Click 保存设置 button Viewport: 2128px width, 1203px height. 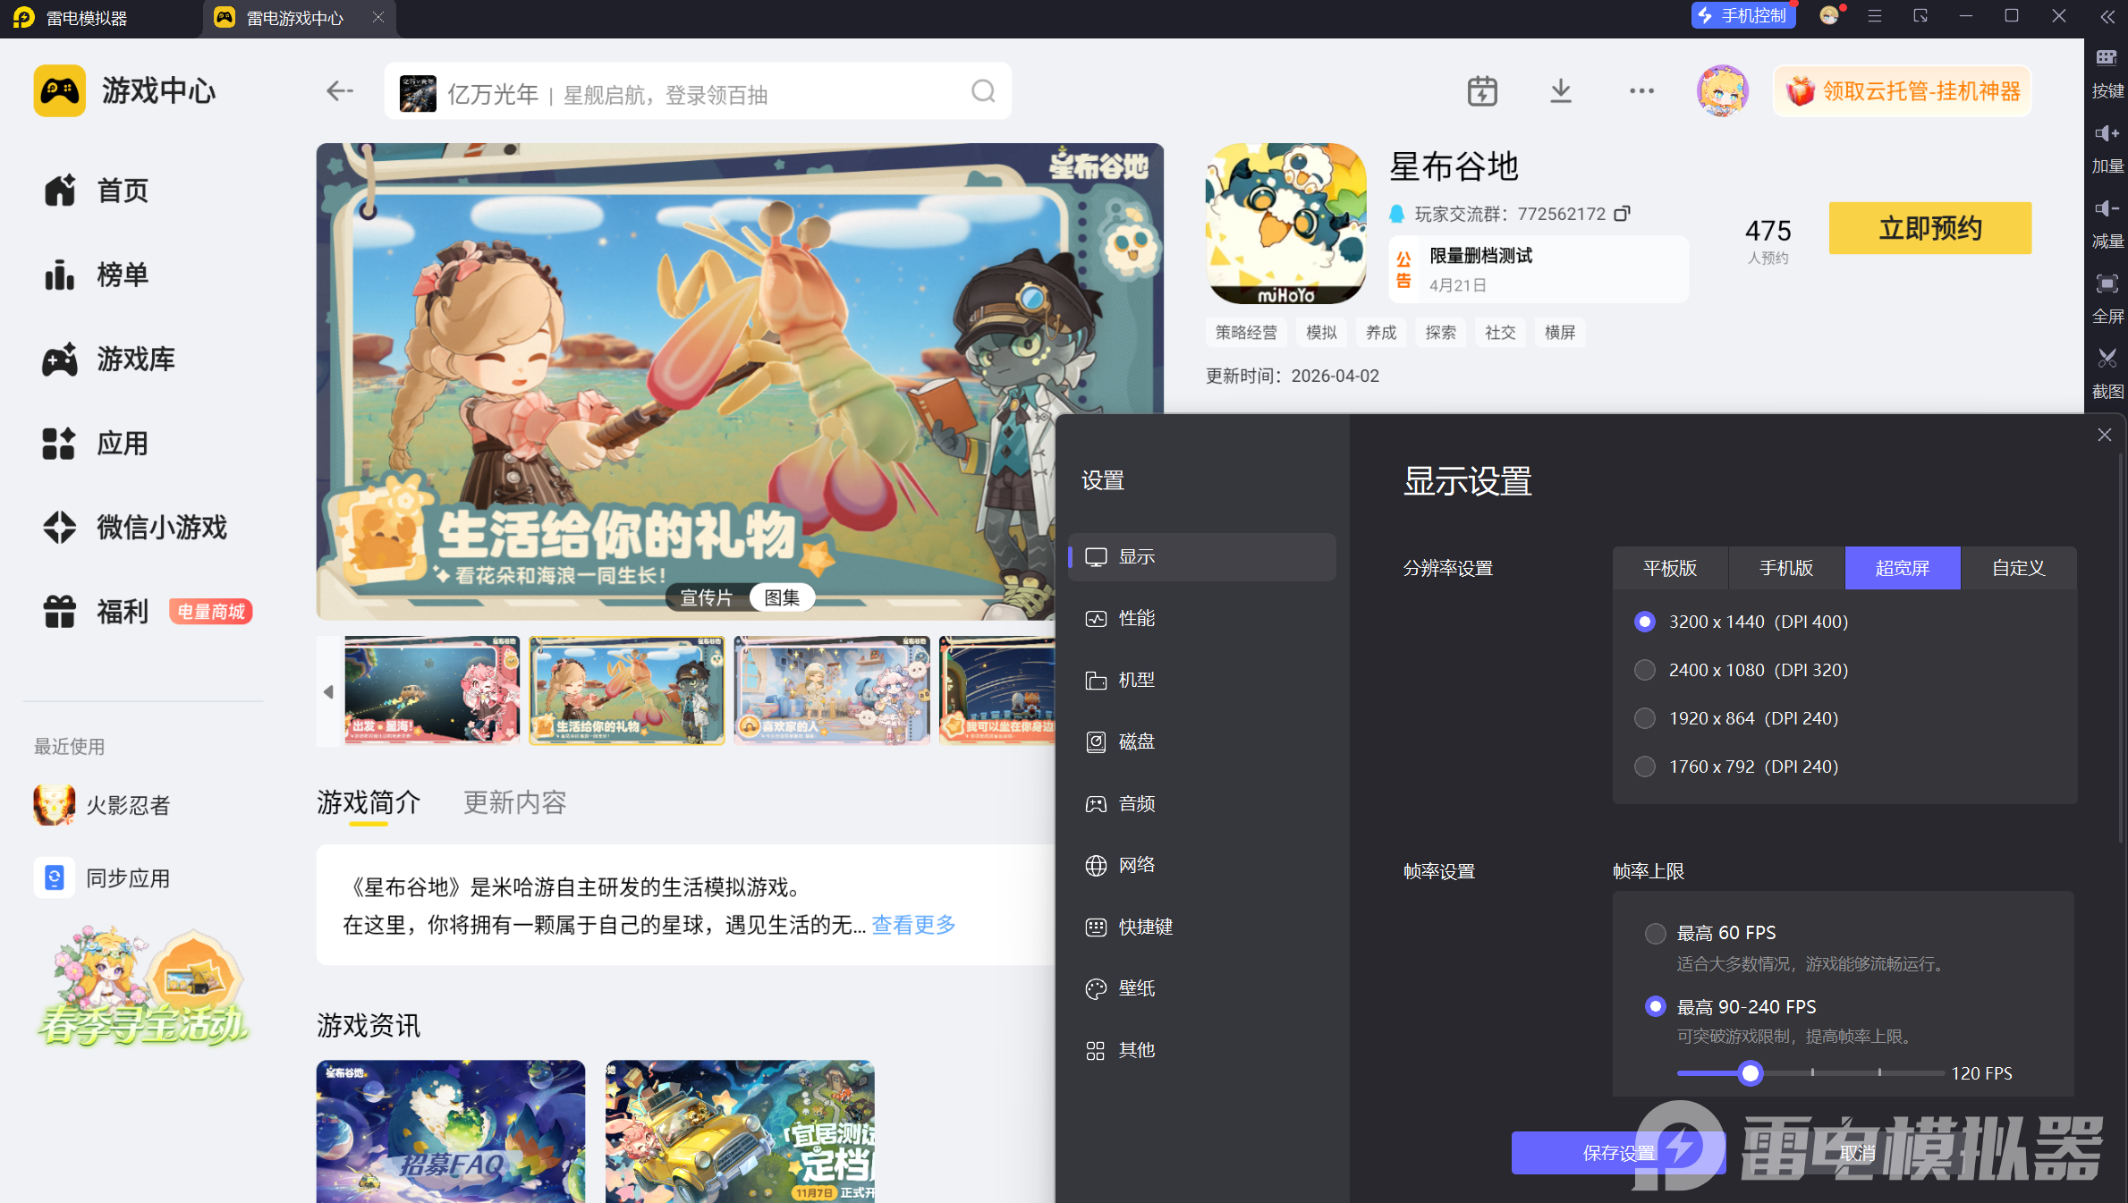[1618, 1153]
